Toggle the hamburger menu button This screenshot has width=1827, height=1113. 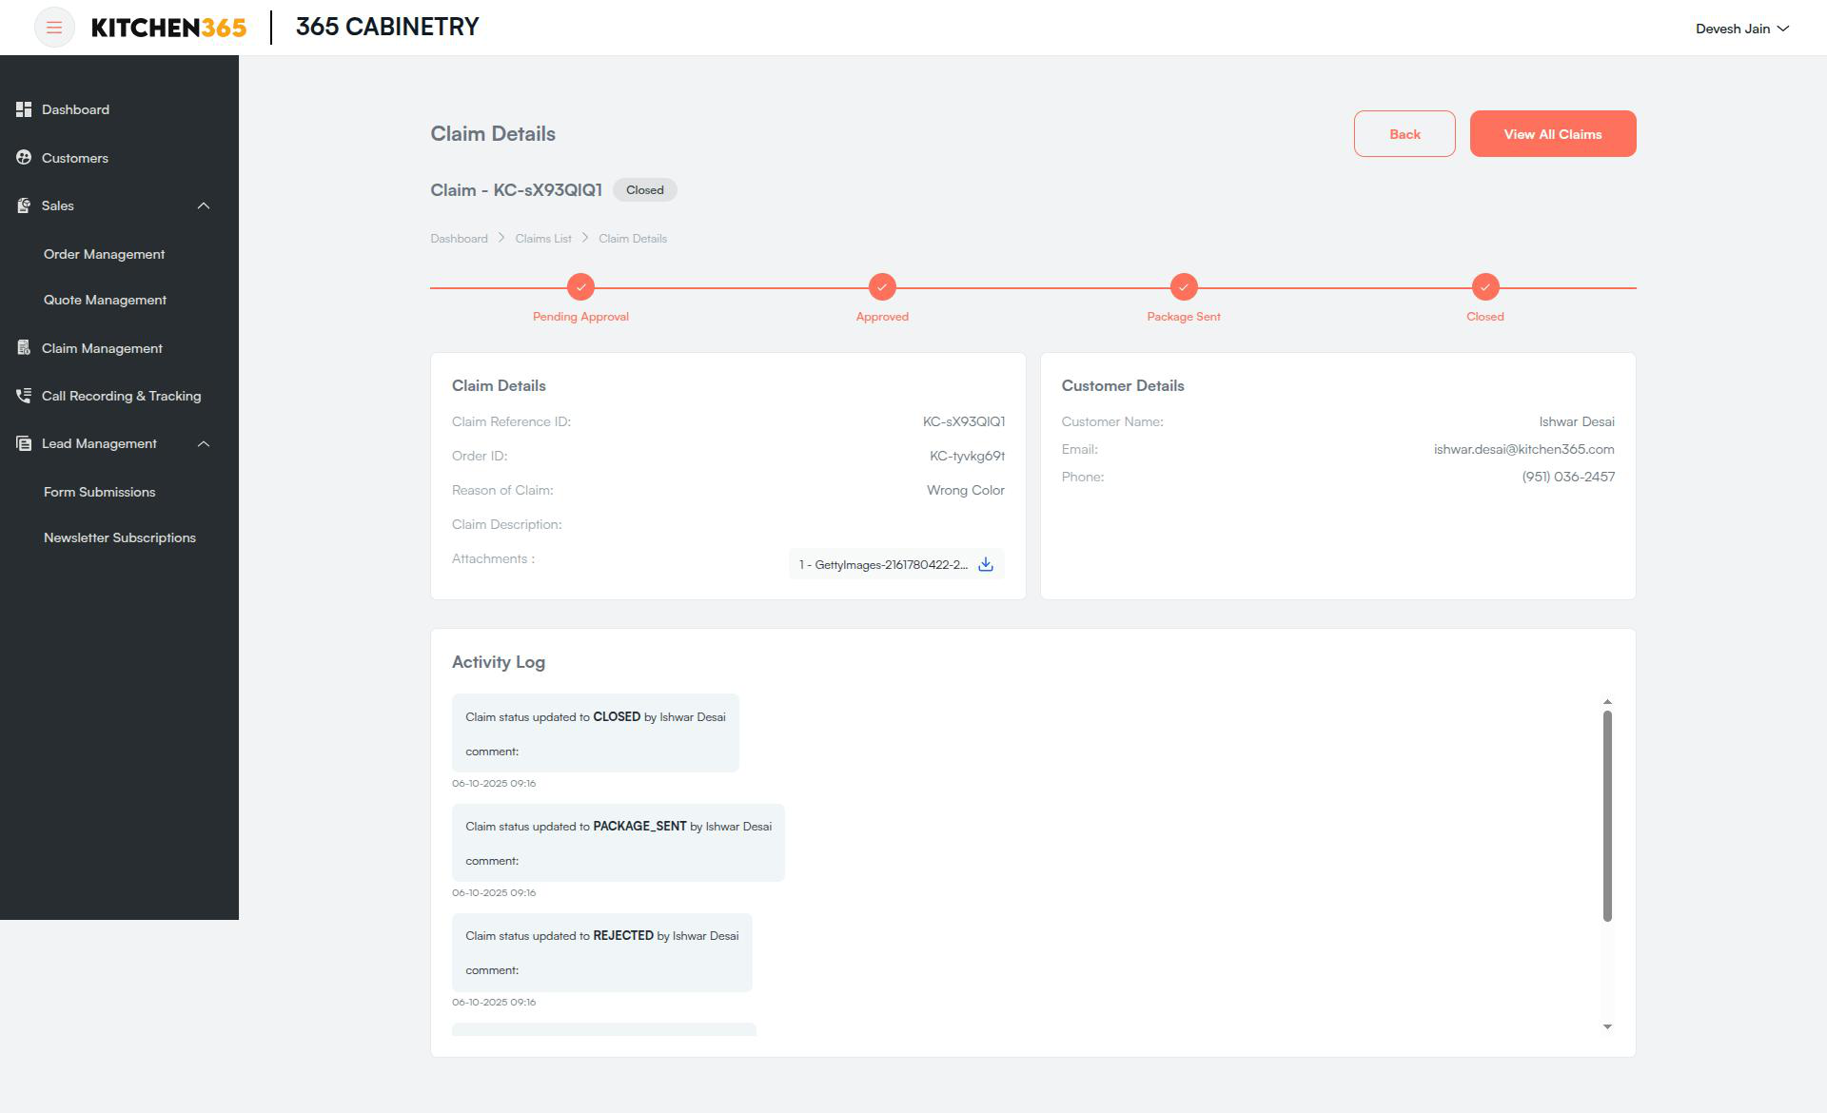[x=54, y=28]
